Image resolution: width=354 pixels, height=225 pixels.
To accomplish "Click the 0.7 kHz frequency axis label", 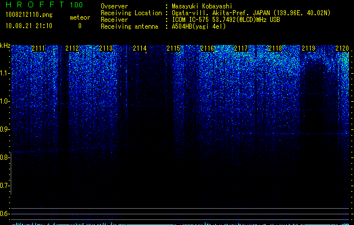I will (x=5, y=186).
